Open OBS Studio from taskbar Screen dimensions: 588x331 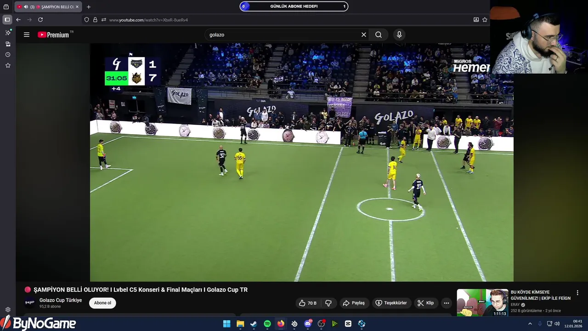(321, 324)
